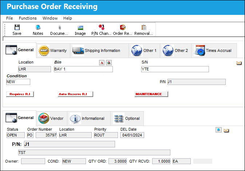Screen dimensions: 245x171
Task: Click the Order Number field 35797
Action: pyautogui.click(x=46, y=135)
